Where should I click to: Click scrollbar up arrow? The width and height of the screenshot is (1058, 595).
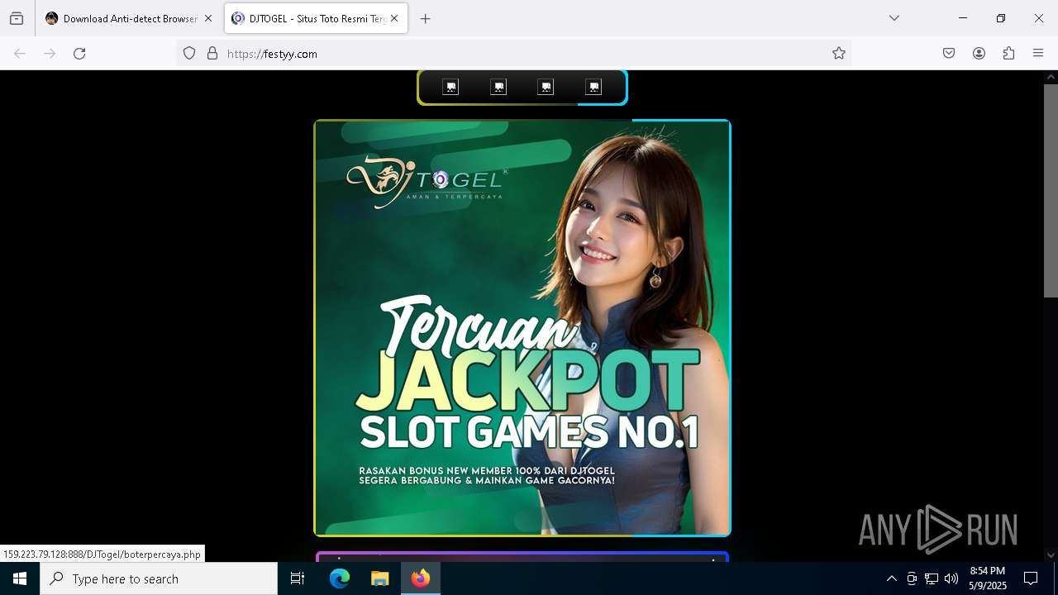click(x=1051, y=77)
